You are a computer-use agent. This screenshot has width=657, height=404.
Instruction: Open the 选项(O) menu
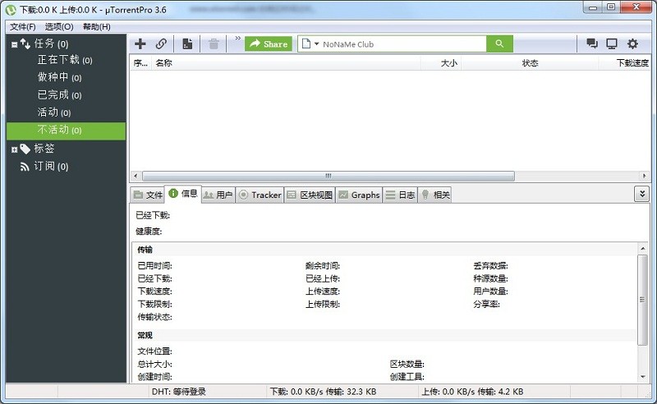click(58, 26)
